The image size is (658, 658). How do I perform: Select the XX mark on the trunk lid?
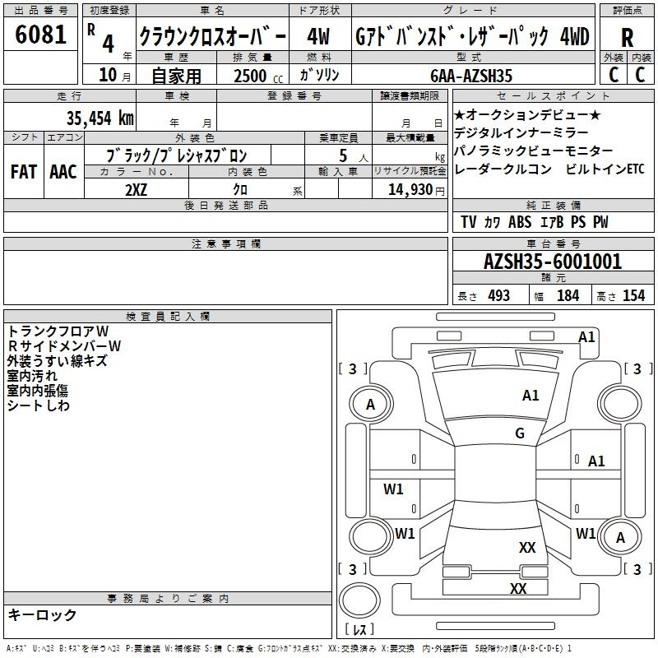(x=527, y=547)
